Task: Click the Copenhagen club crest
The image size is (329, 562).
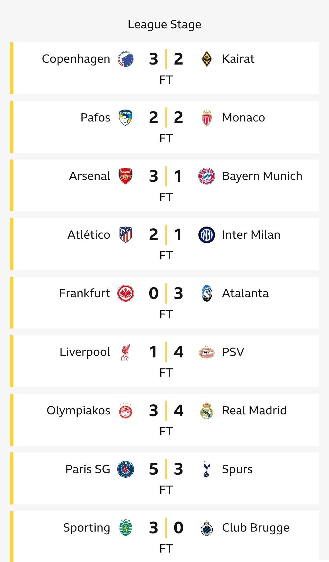Action: [x=126, y=59]
